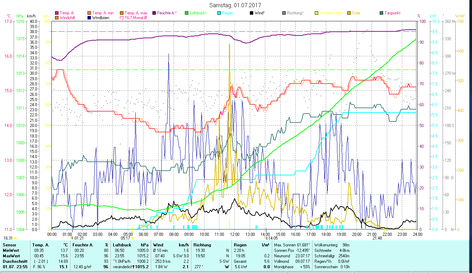472x273 pixels.
Task: Click the W/m² axis unit label
Action: click(x=460, y=16)
